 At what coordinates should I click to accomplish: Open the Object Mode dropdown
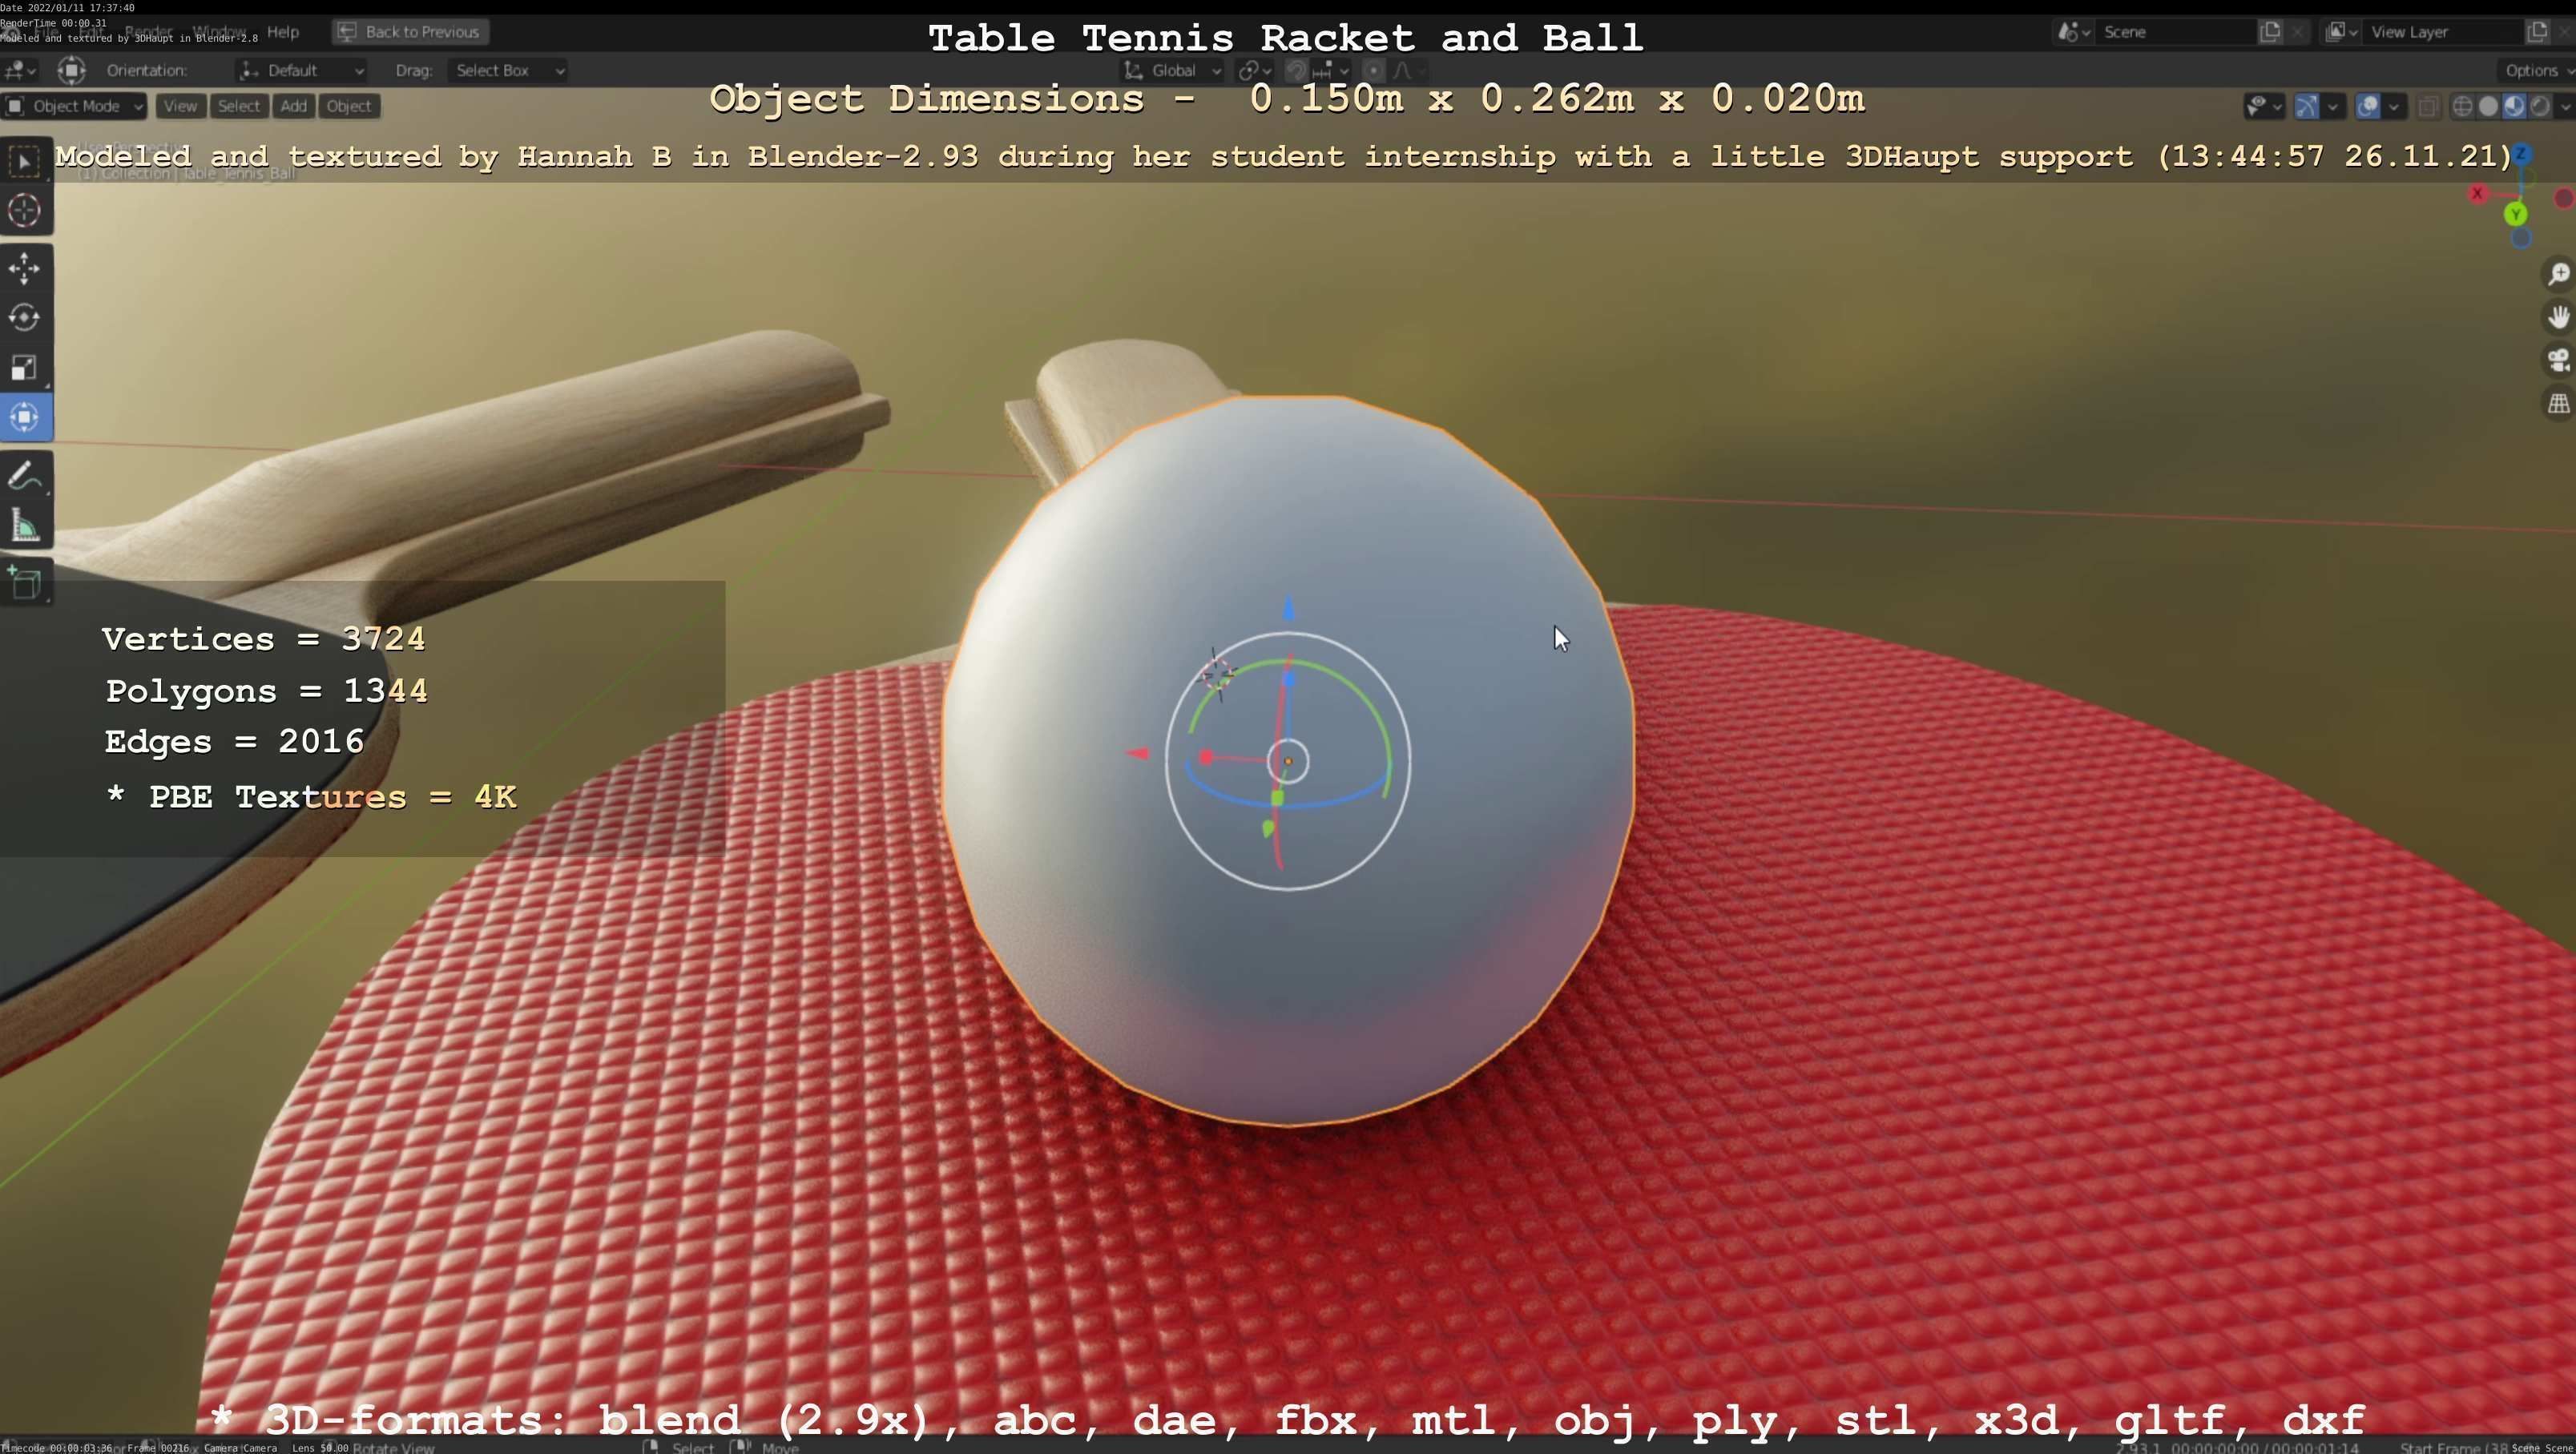(75, 107)
